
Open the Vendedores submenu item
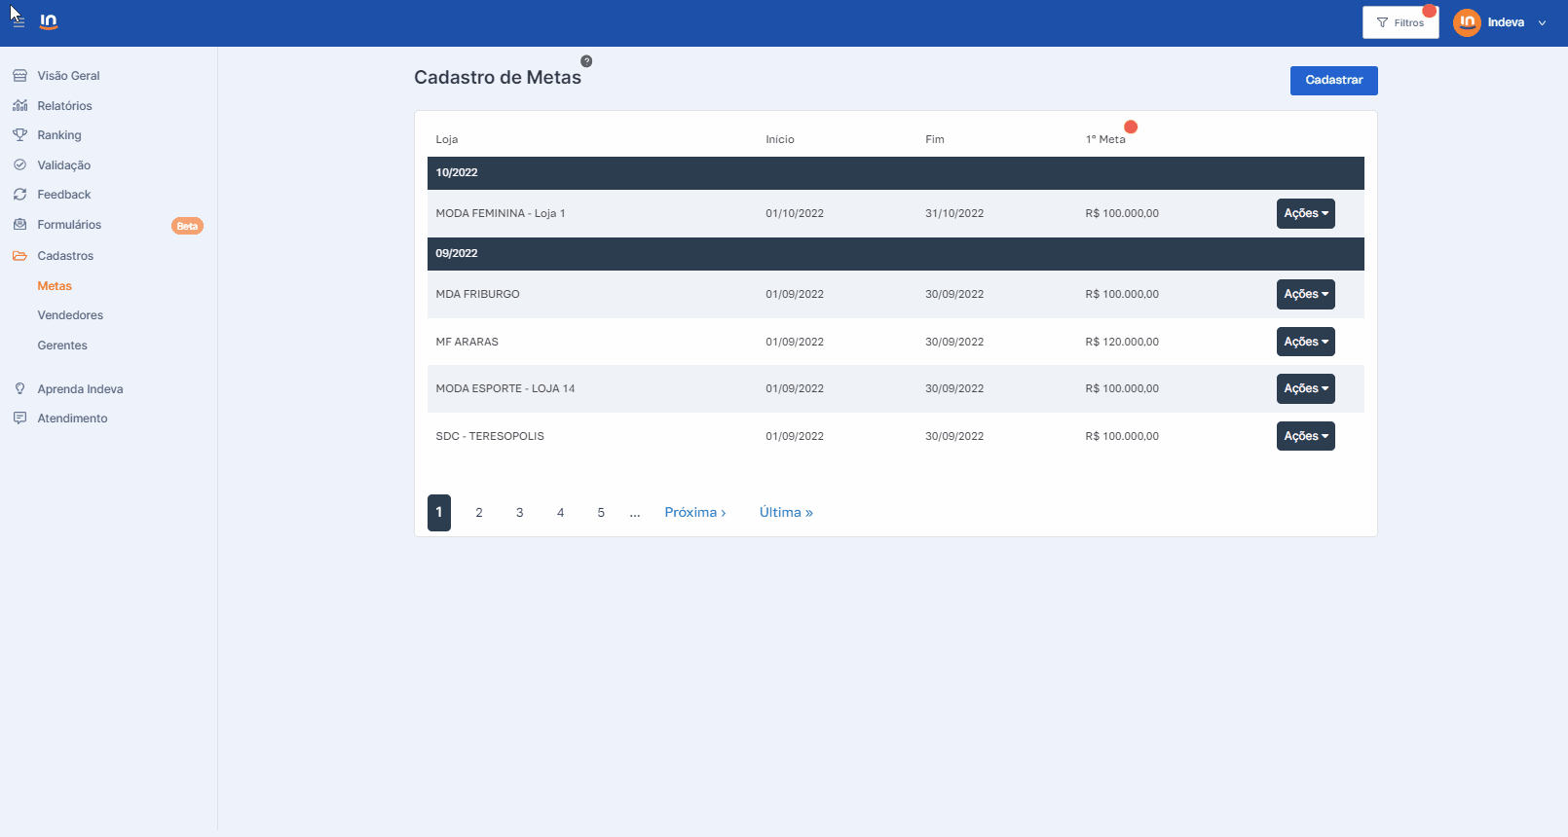70,315
